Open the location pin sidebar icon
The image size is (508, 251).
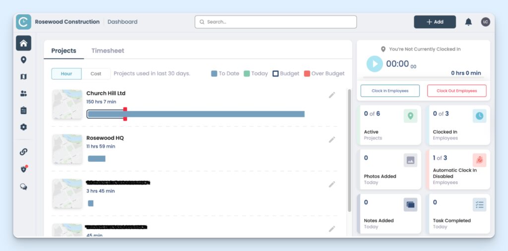pyautogui.click(x=23, y=60)
